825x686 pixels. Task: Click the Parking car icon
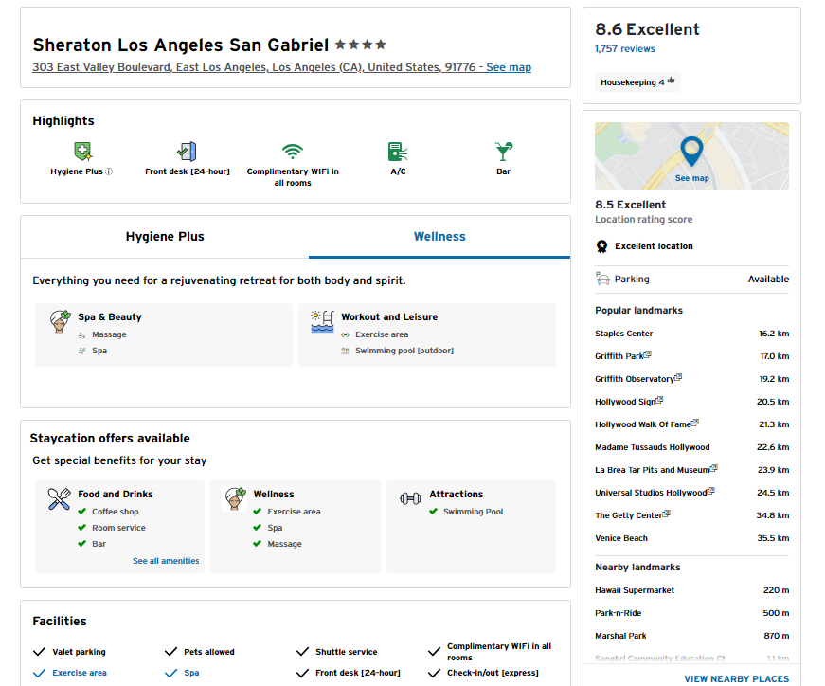pos(602,279)
